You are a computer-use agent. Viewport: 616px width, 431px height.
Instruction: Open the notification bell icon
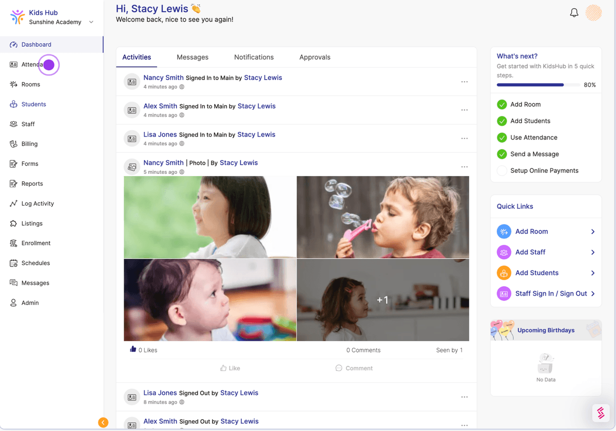(574, 13)
